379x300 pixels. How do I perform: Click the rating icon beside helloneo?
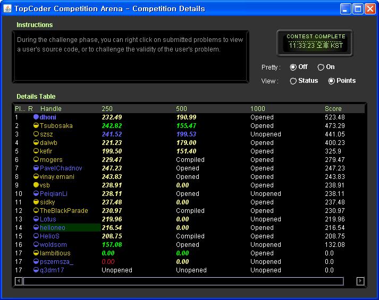(x=36, y=227)
